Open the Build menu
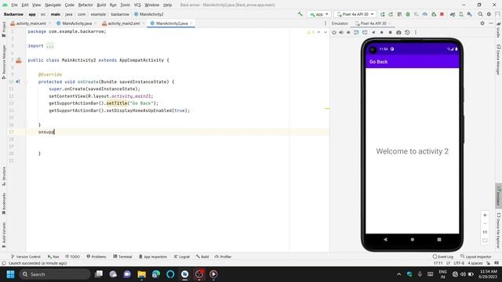Image resolution: width=502 pixels, height=282 pixels. coord(101,5)
